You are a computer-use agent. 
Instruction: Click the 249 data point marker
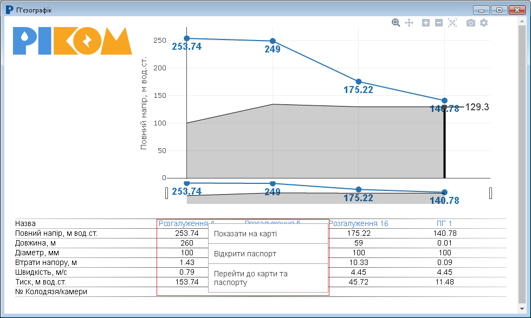coord(273,41)
